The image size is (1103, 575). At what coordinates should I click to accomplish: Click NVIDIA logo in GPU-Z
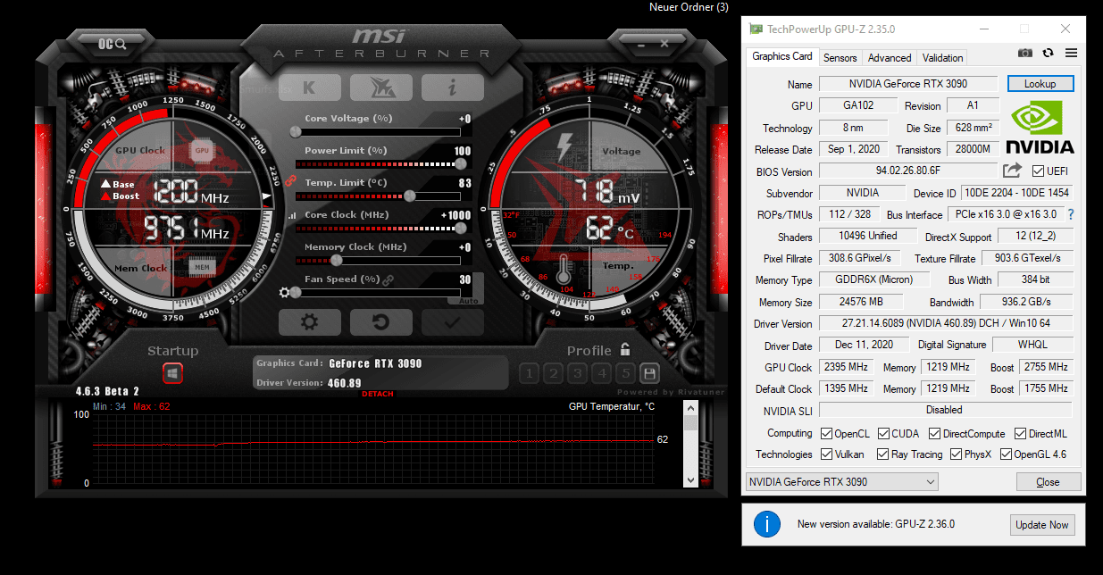(1040, 129)
